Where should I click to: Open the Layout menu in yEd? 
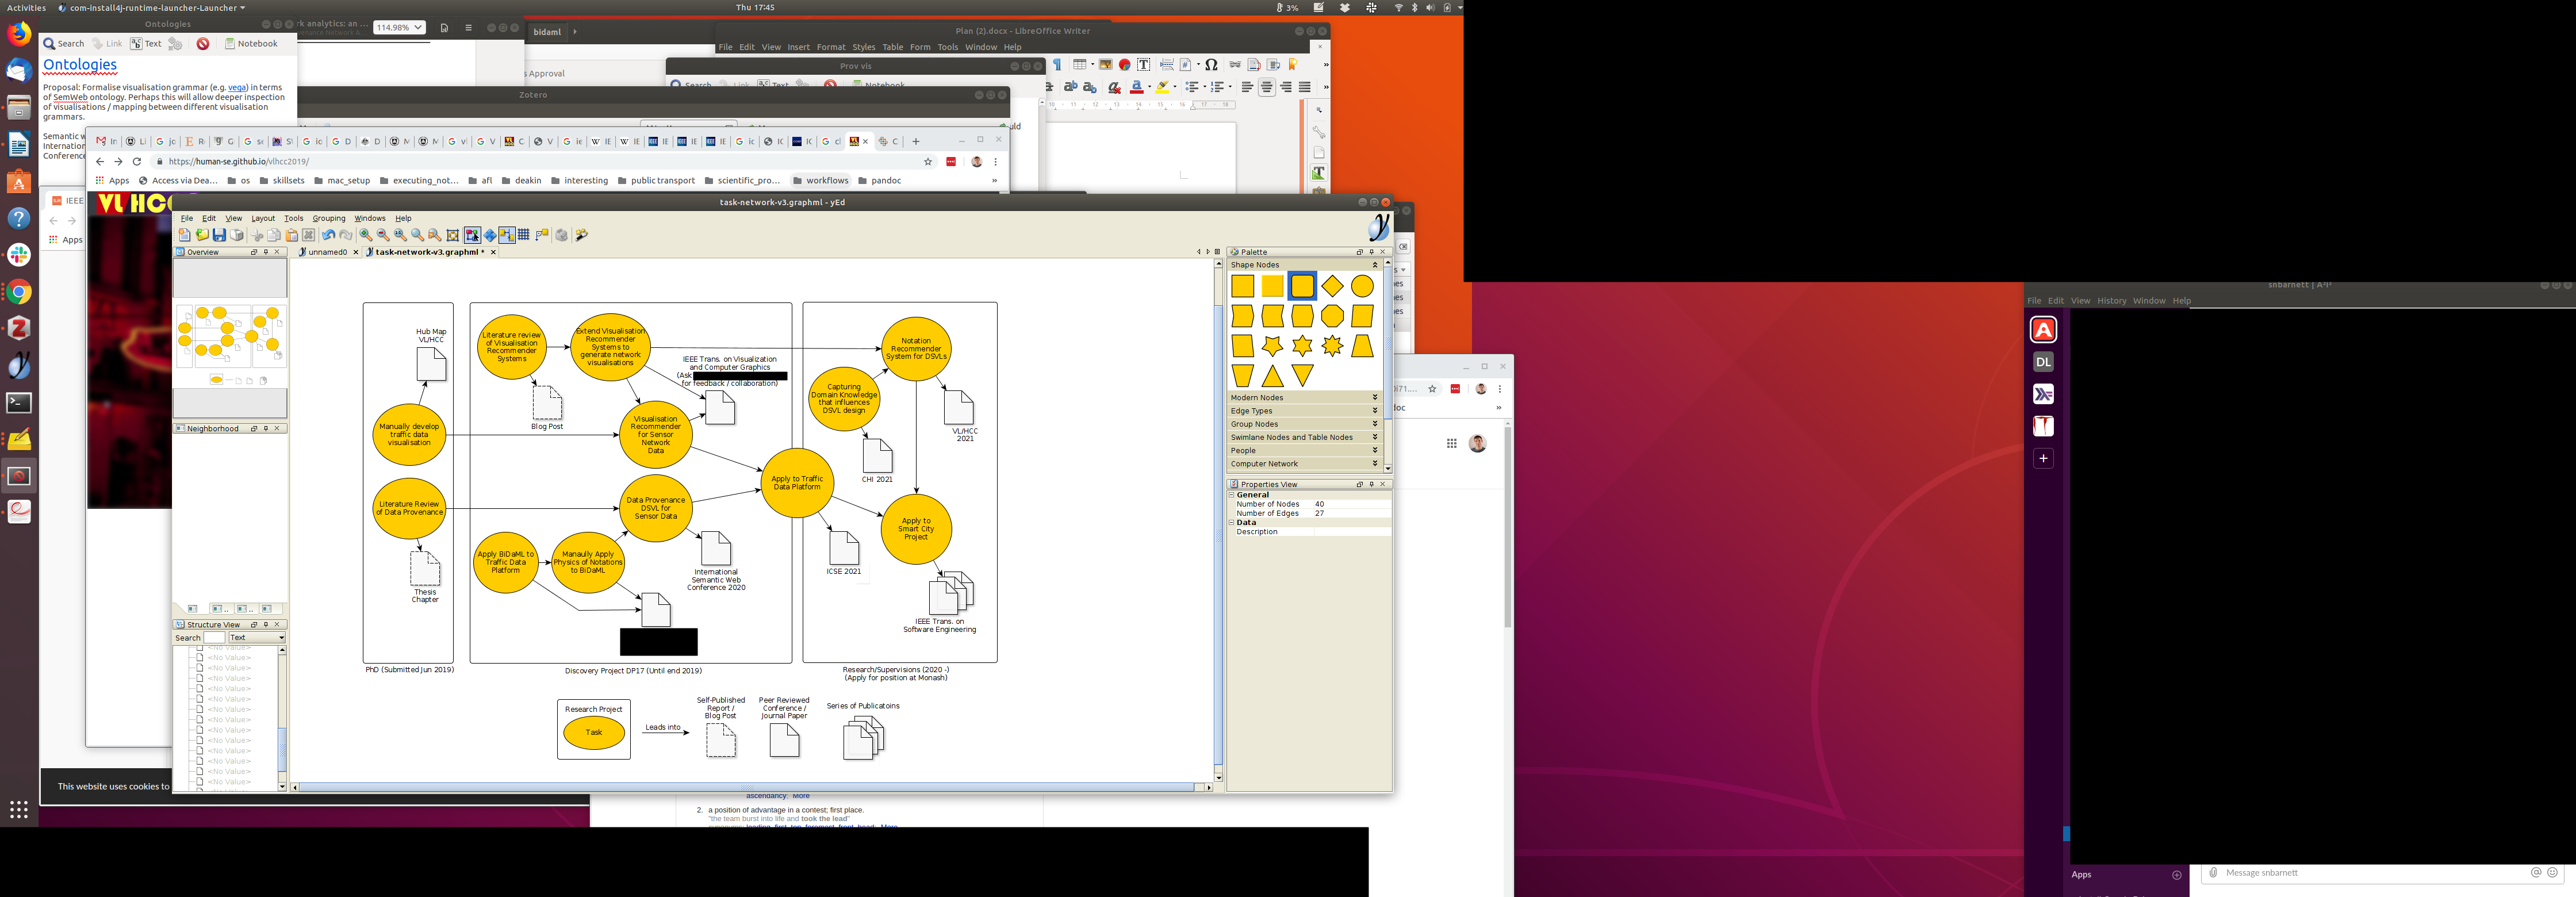tap(262, 218)
